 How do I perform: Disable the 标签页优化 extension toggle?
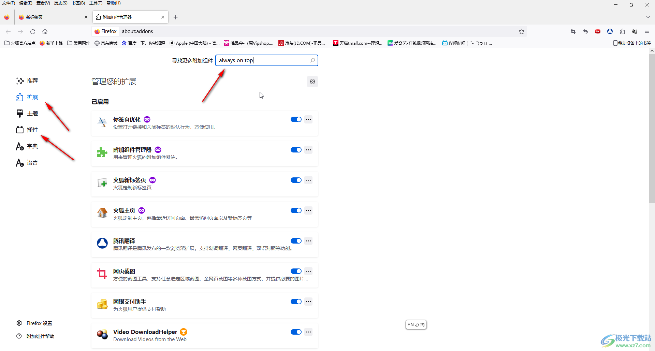tap(296, 119)
